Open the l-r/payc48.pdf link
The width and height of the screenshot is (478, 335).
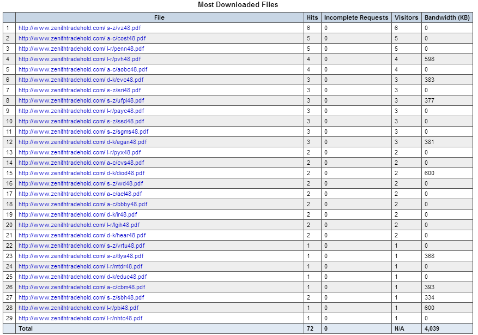(x=81, y=111)
